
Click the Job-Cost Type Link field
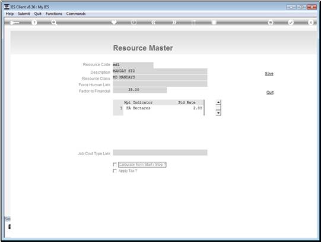pos(160,153)
